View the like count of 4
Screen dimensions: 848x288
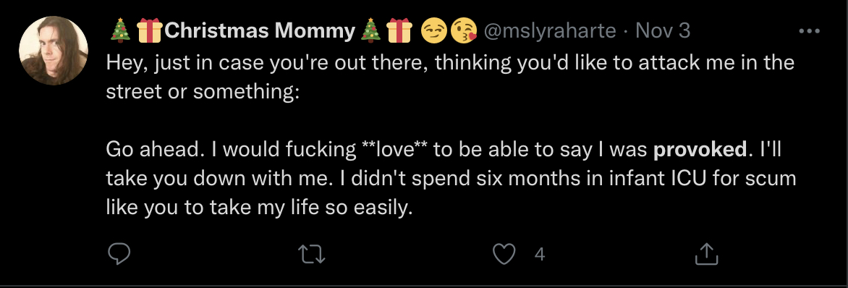(539, 254)
